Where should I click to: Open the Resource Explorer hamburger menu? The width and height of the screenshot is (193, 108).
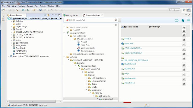pyautogui.click(x=188, y=20)
